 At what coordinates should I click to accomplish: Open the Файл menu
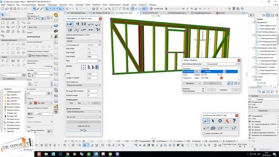click(3, 5)
